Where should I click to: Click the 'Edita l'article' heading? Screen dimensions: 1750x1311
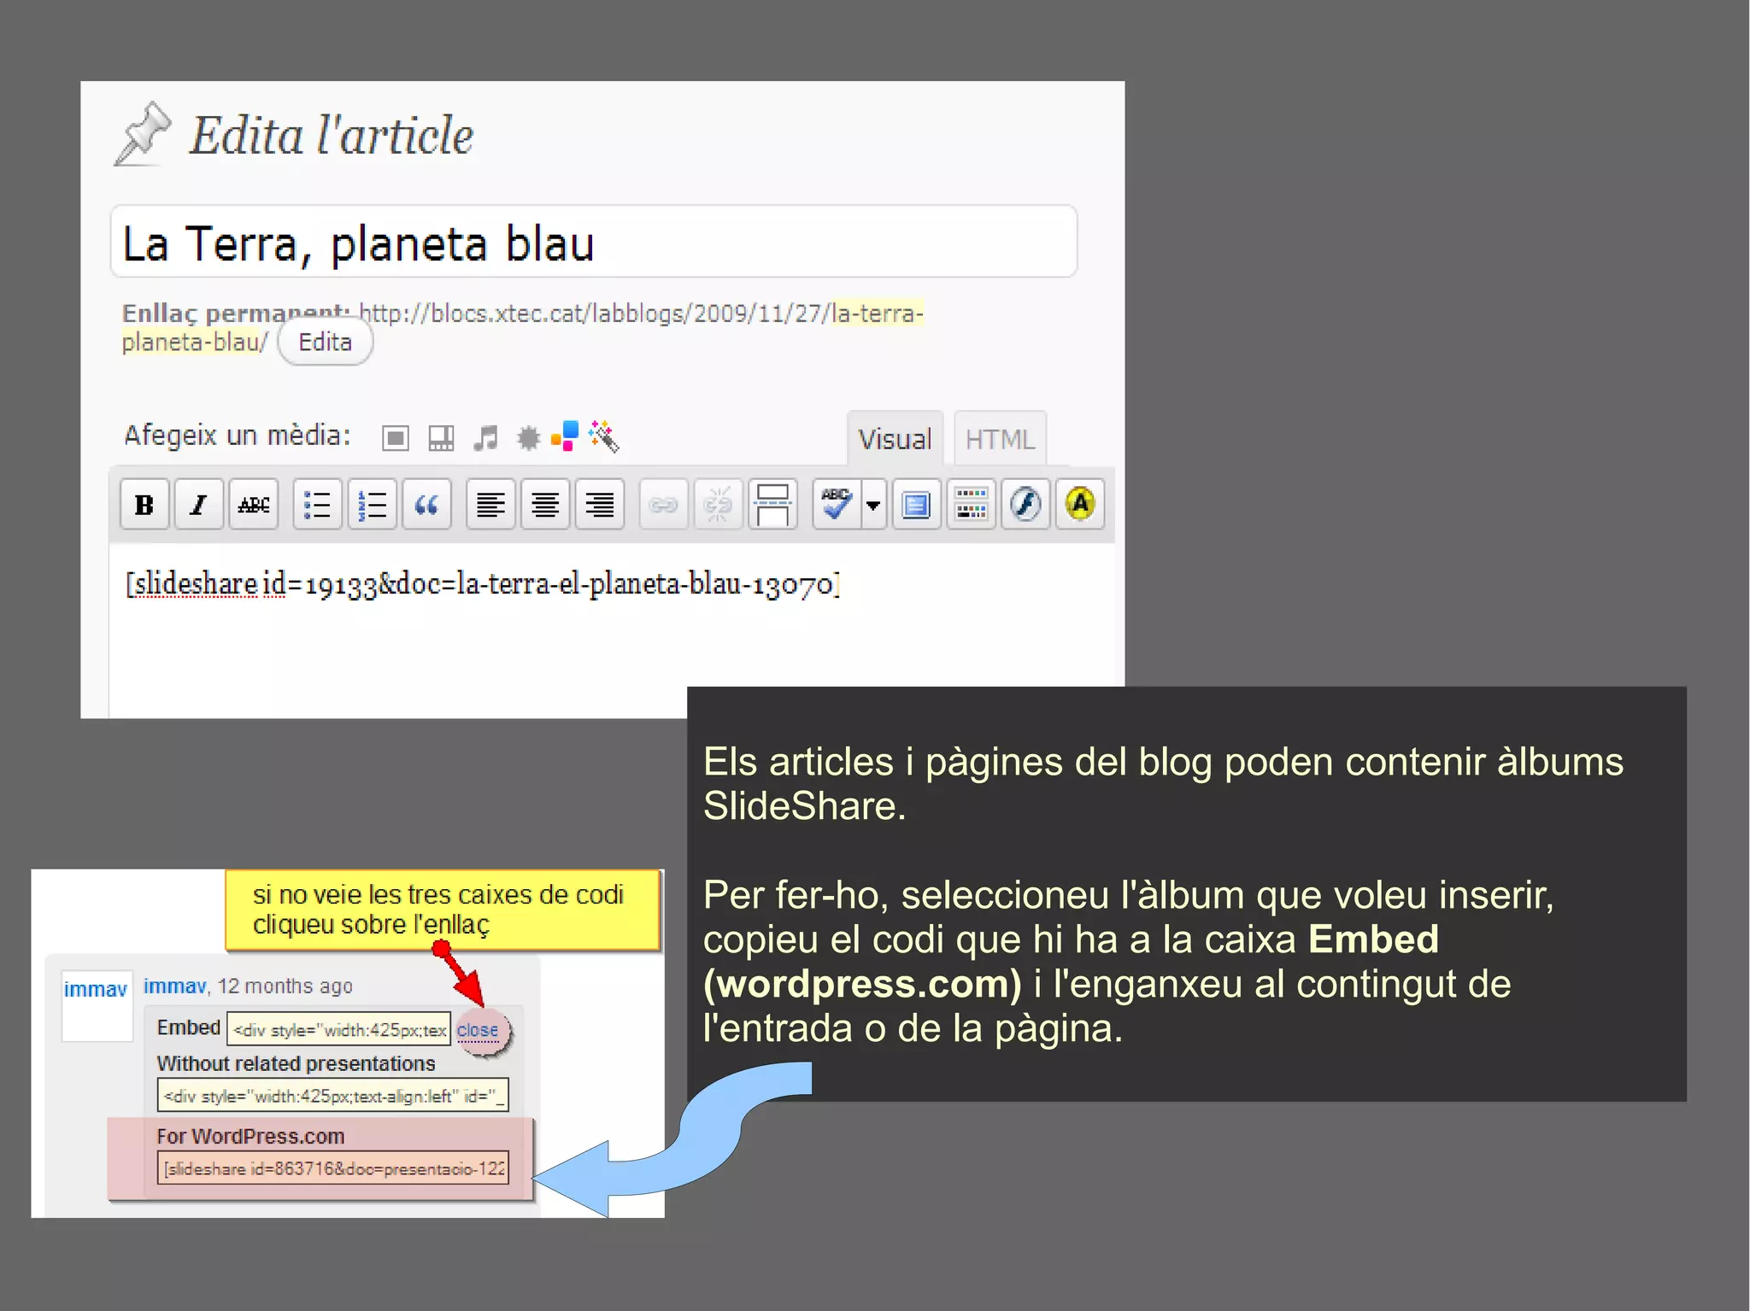[x=331, y=135]
